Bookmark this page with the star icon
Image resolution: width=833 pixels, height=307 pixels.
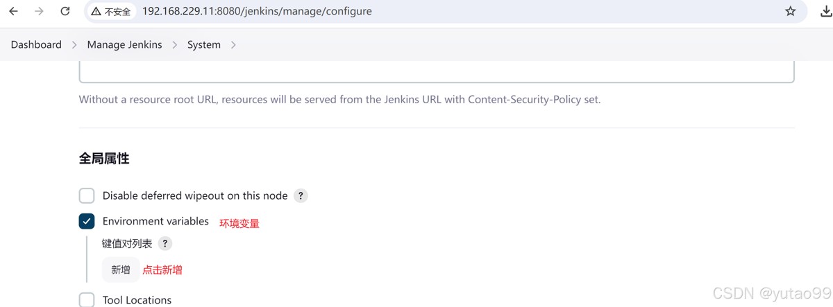tap(790, 11)
